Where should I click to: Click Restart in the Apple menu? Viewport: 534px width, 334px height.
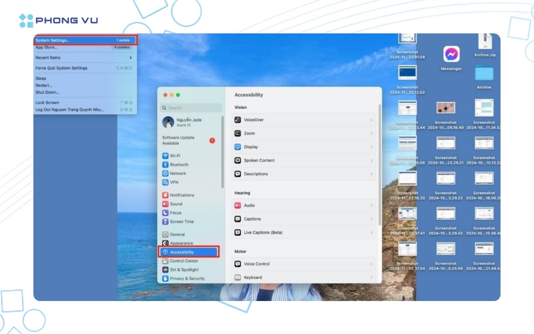44,85
